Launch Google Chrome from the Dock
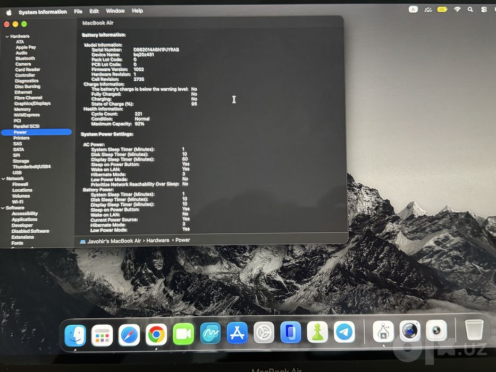Viewport: 496px width, 372px height. [x=156, y=334]
